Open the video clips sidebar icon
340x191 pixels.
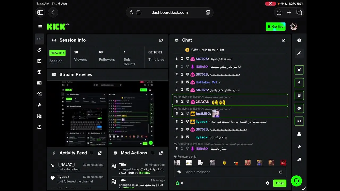coord(39,83)
